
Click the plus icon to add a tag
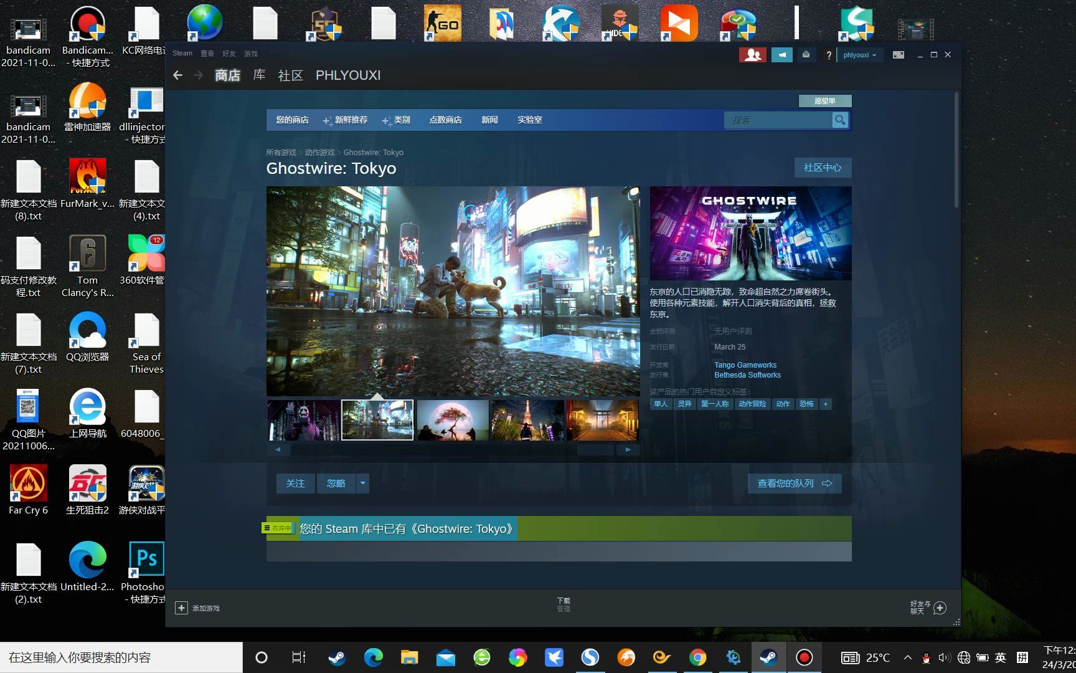point(826,404)
